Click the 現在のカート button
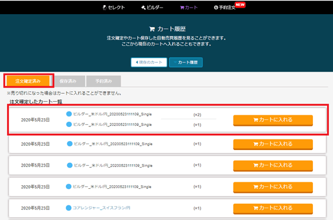Viewport: 333px width, 220px height. point(149,62)
